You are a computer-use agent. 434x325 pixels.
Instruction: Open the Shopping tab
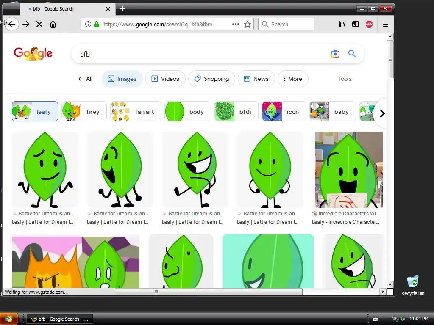coord(212,79)
